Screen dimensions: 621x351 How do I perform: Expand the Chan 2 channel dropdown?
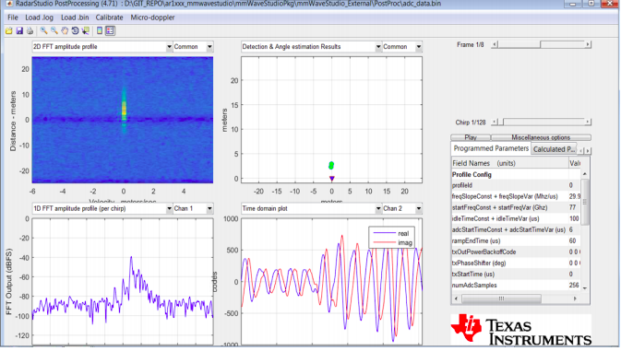(x=402, y=209)
